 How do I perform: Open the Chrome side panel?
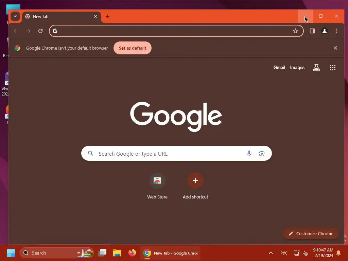(312, 31)
